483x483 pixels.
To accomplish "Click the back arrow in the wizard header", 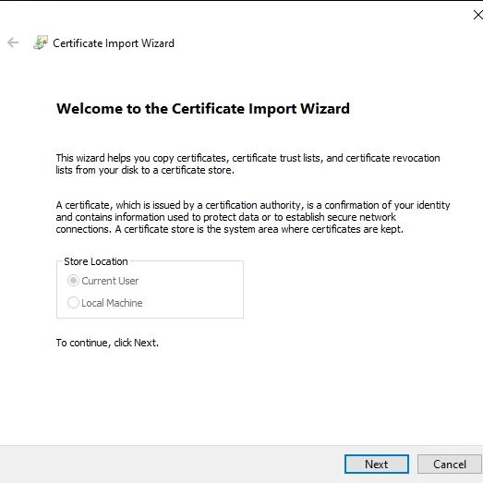I will point(13,42).
